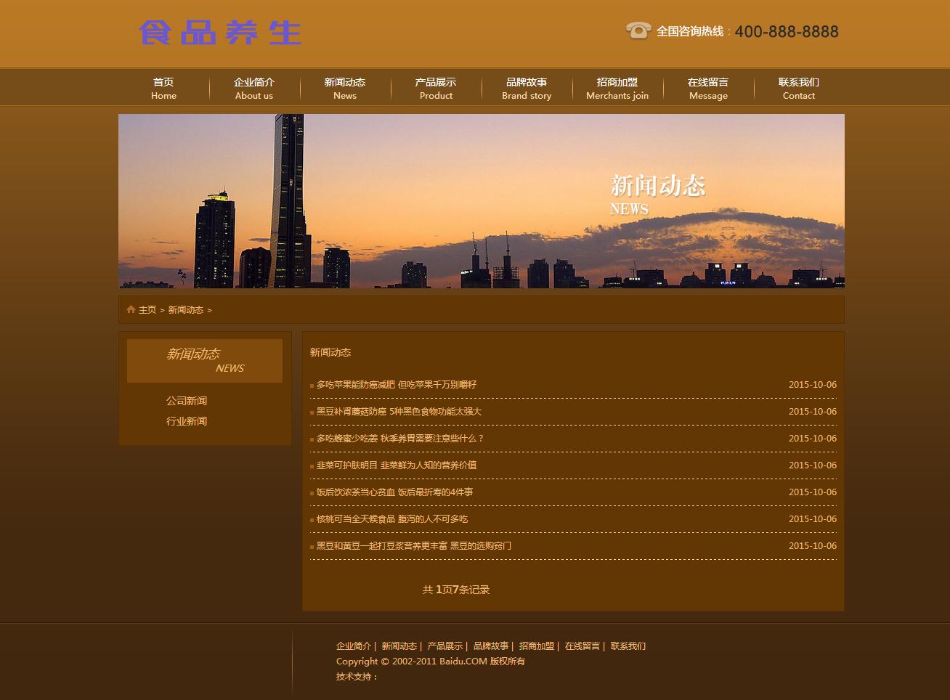This screenshot has height=700, width=950.
Task: Open 联系我们 Contact in the top navigation
Action: [x=799, y=88]
